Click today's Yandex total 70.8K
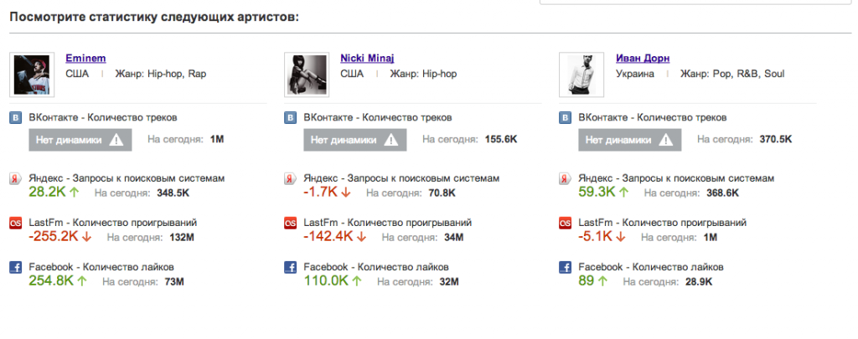This screenshot has height=339, width=858. tap(442, 193)
